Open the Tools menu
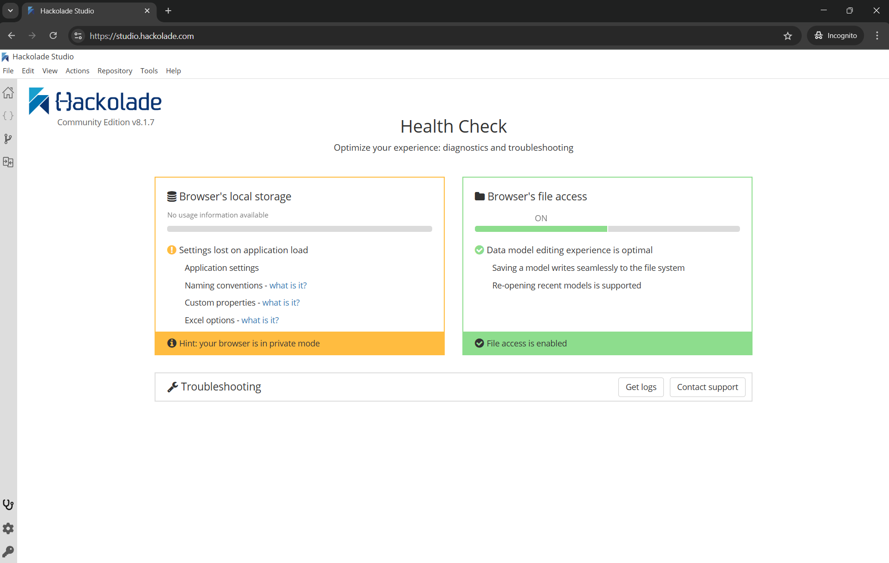The width and height of the screenshot is (889, 563). point(149,70)
